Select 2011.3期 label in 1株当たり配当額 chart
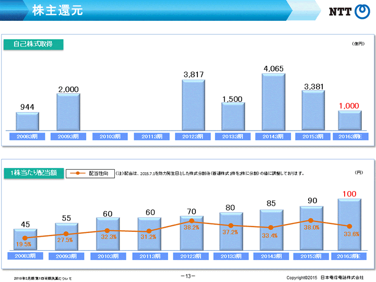 150,256
